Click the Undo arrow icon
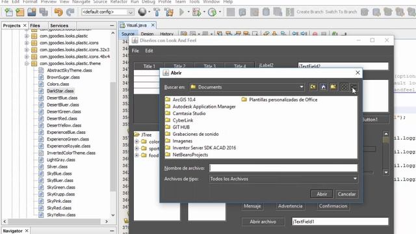416x234 pixels. tap(58, 12)
